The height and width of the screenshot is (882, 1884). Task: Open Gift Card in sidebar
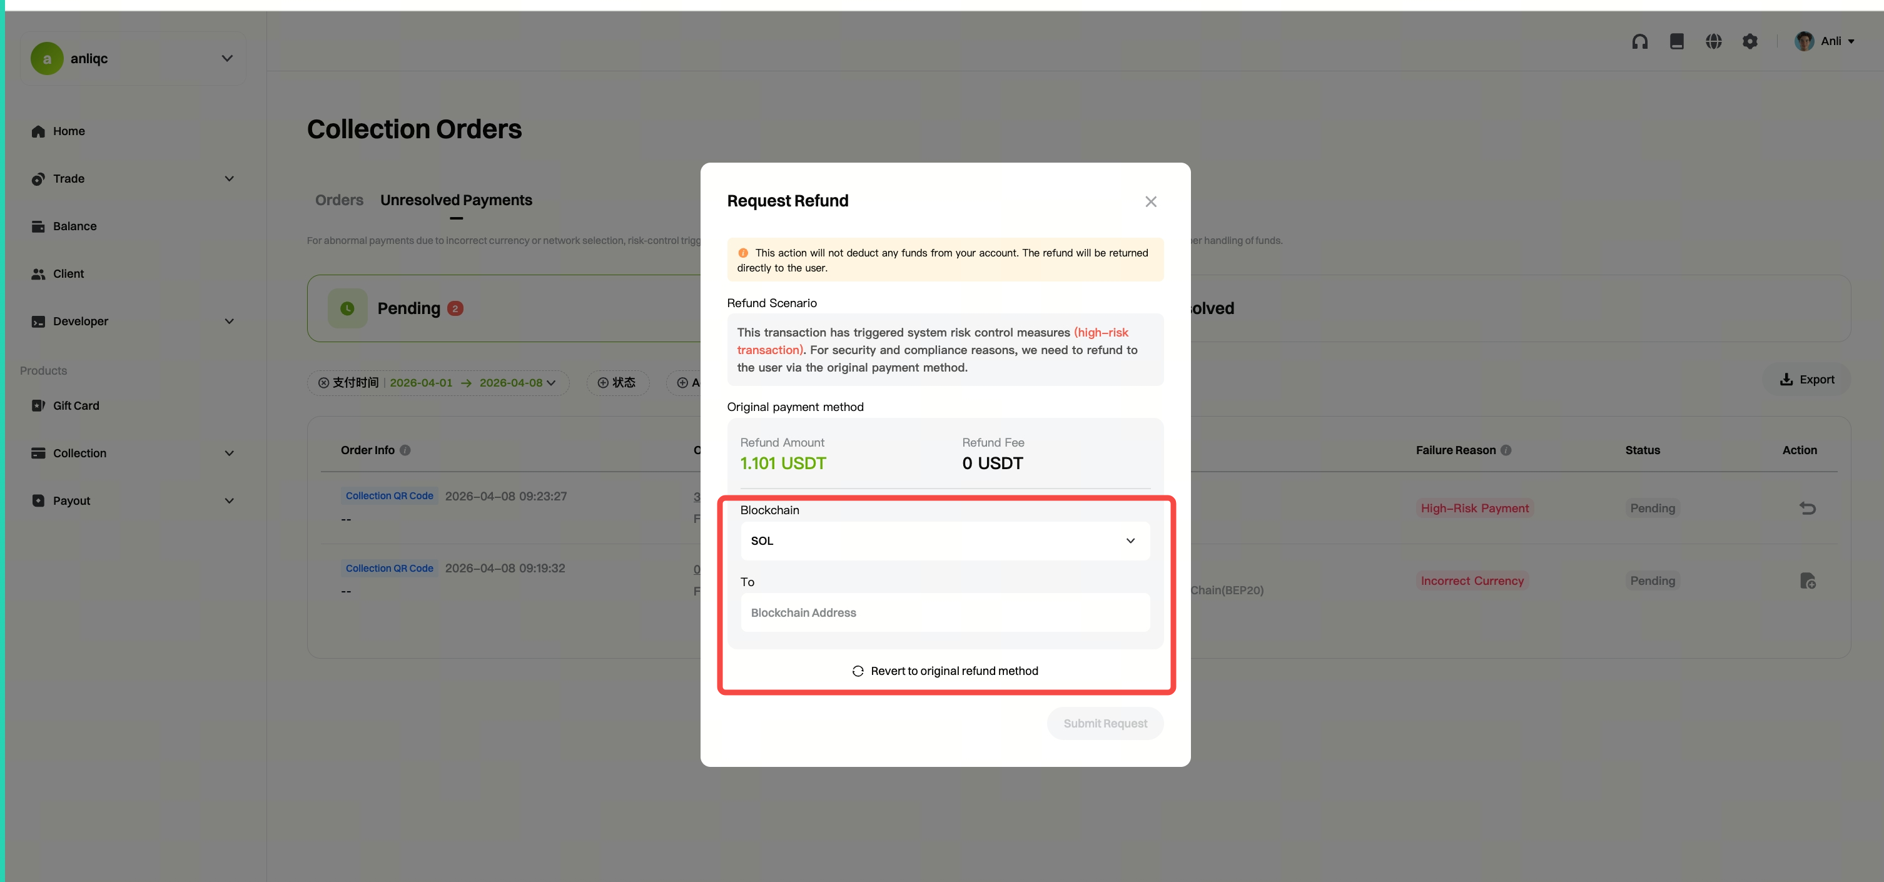(76, 406)
